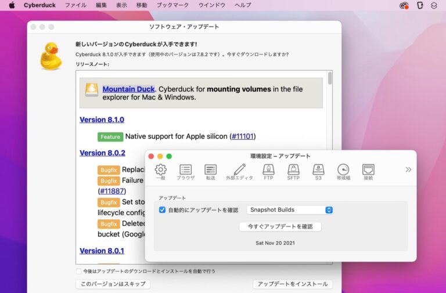The height and width of the screenshot is (293, 446).
Task: Open issue #11101 link
Action: [243, 136]
